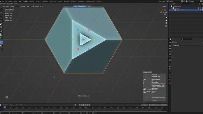
Task: Toggle the Collection exclude checkbox in outliner
Action: coord(199,8)
